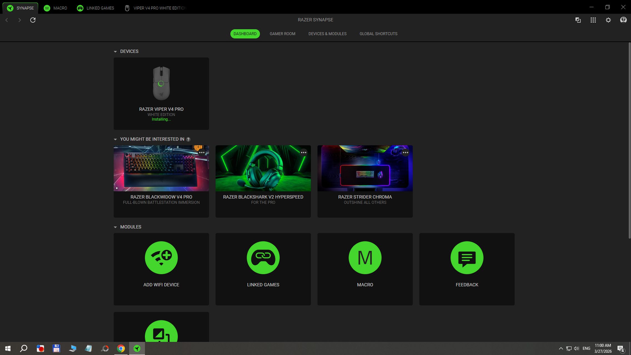Click the nine-dot modules grid icon

pyautogui.click(x=593, y=20)
